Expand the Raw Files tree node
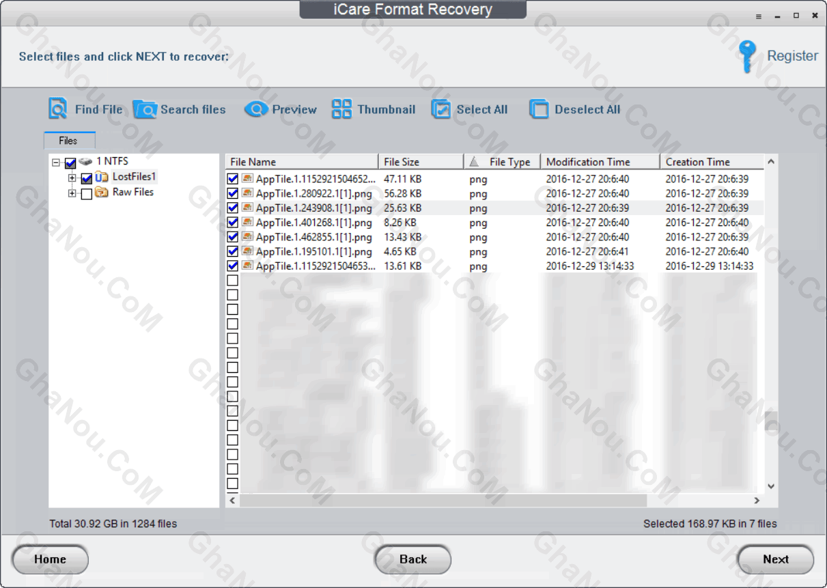827x588 pixels. coord(72,193)
